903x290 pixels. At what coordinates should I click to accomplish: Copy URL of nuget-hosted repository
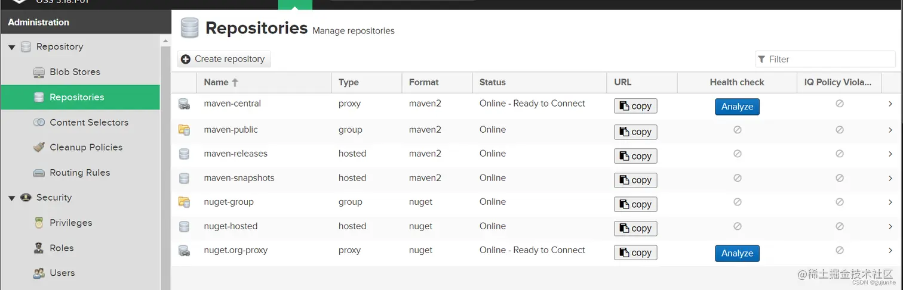(x=635, y=228)
